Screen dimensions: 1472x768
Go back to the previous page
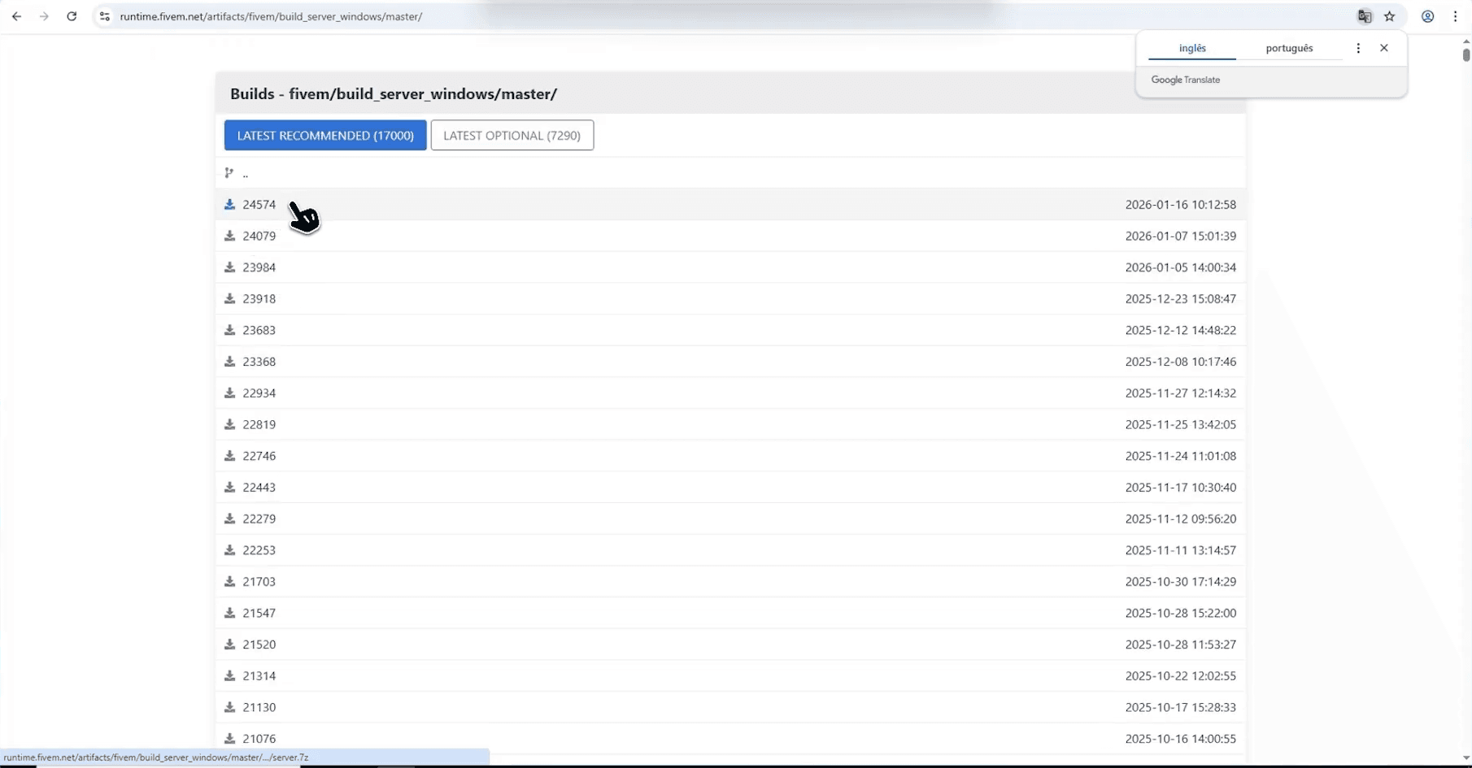tap(16, 16)
